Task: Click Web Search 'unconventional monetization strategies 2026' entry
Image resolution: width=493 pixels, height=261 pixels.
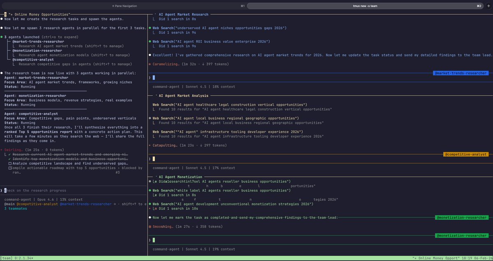Action: click(x=233, y=204)
